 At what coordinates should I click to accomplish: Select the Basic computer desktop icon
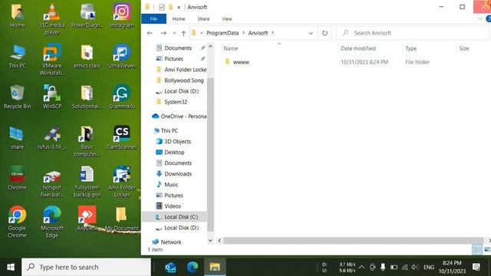(87, 141)
